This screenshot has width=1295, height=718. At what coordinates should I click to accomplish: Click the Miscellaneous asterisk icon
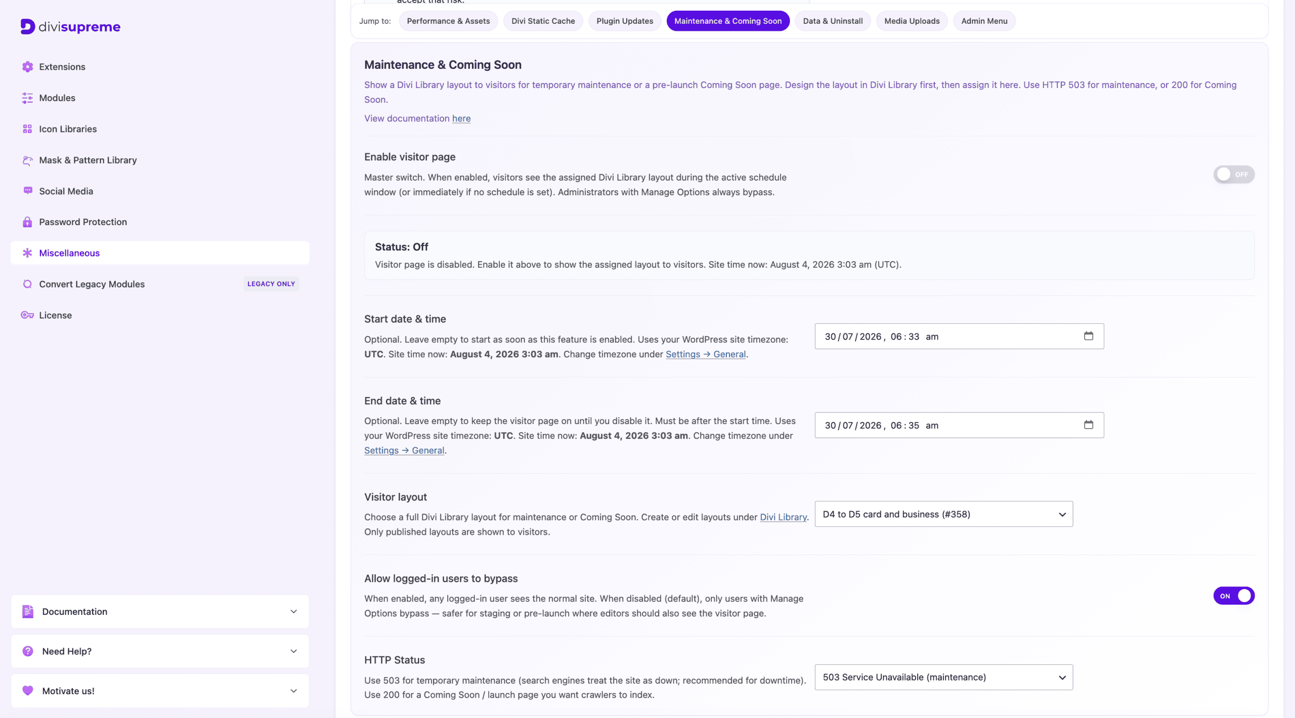[27, 252]
